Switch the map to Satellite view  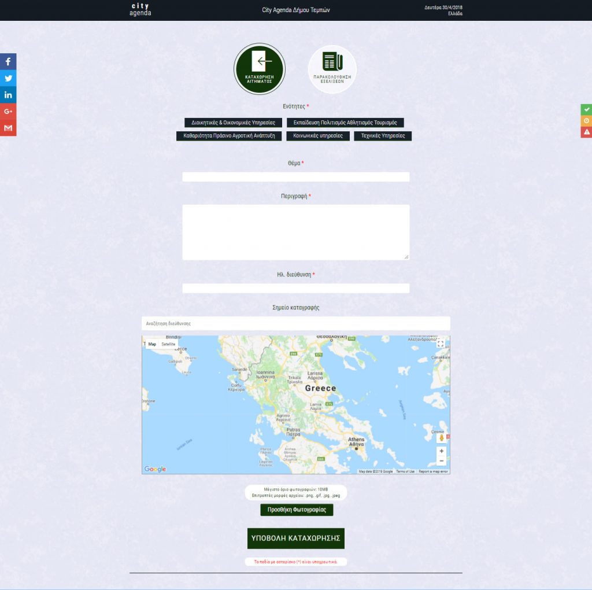tap(168, 344)
